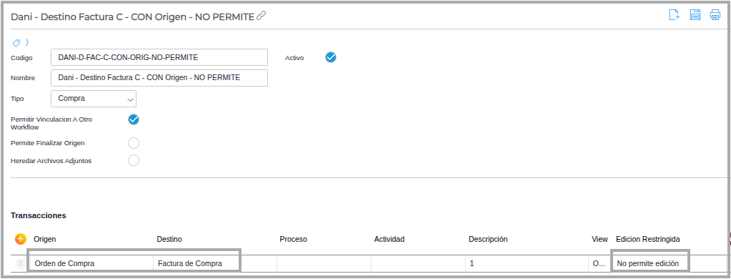The height and width of the screenshot is (279, 731).
Task: Enable Heredar Archivos Adjuntos checkbox
Action: click(x=134, y=160)
